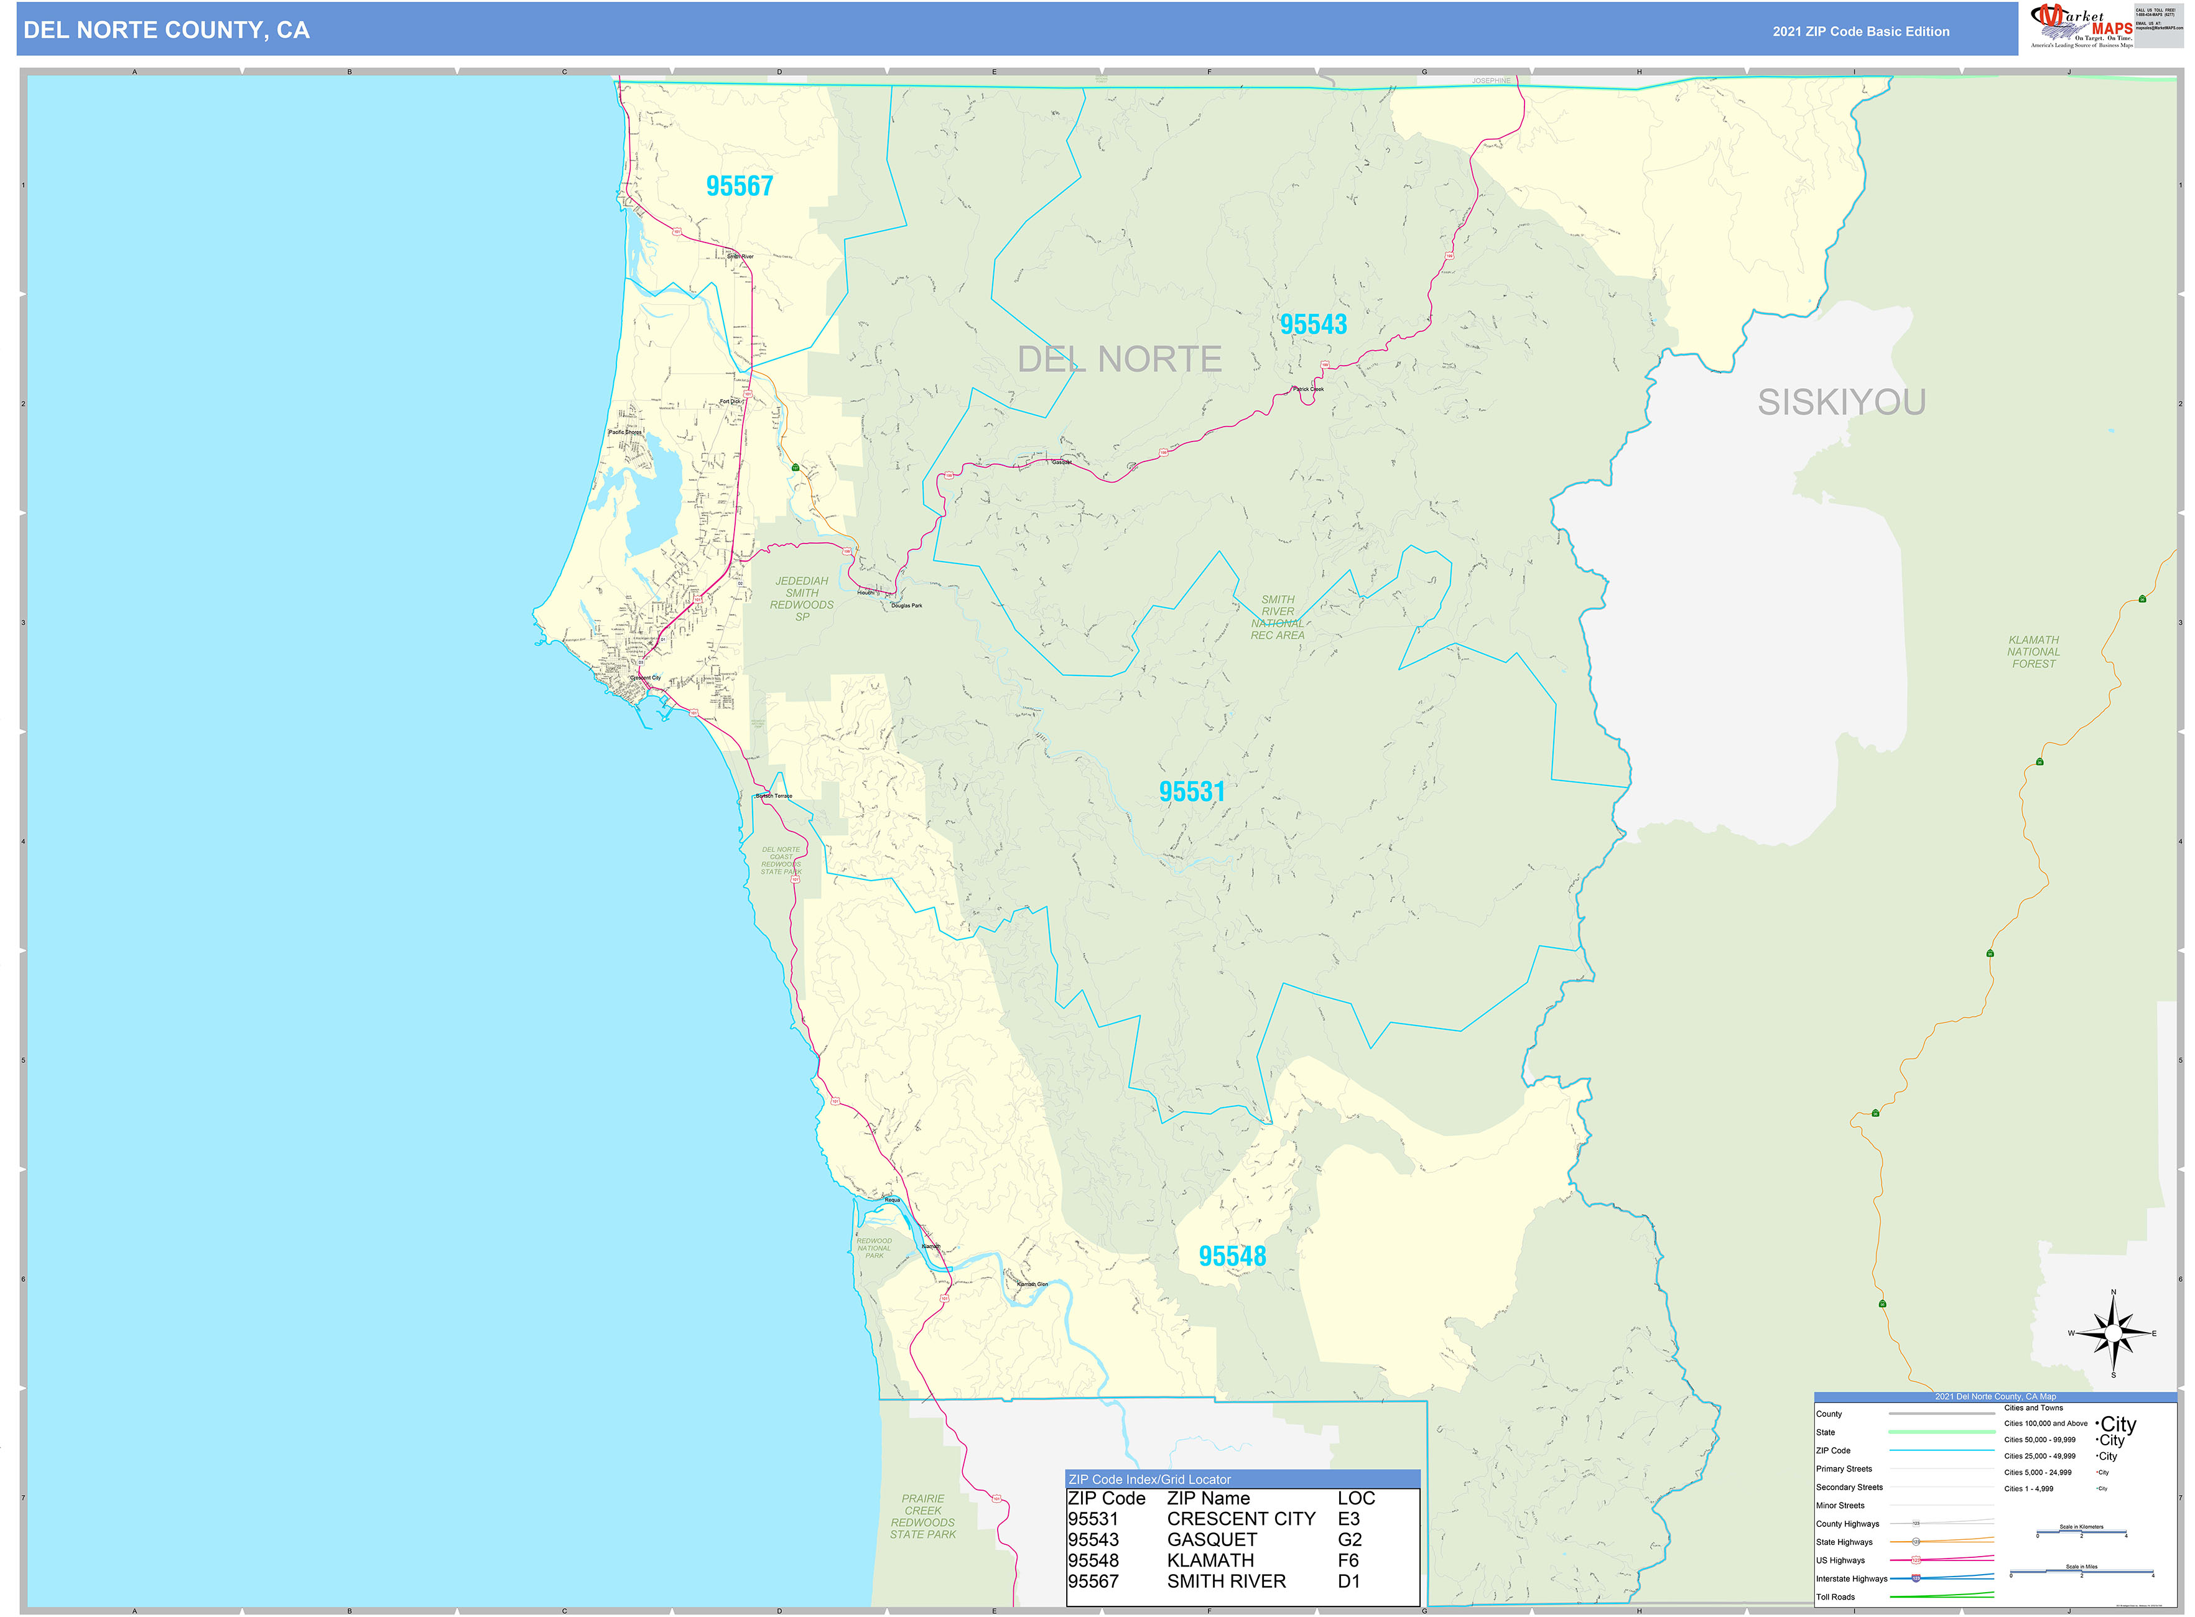This screenshot has width=2195, height=1617.
Task: Click the US Highways symbol in the legend
Action: coord(1917,1559)
